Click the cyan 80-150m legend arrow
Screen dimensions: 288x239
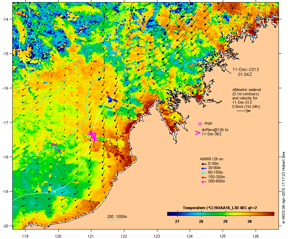tap(204, 173)
